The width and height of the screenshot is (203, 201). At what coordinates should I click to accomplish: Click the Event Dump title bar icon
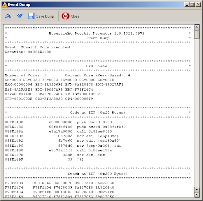point(5,5)
